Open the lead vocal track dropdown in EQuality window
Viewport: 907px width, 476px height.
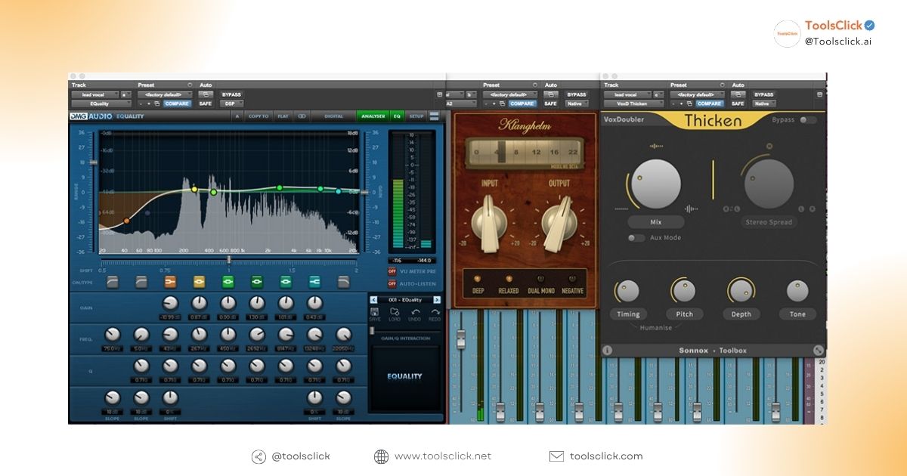tap(94, 94)
